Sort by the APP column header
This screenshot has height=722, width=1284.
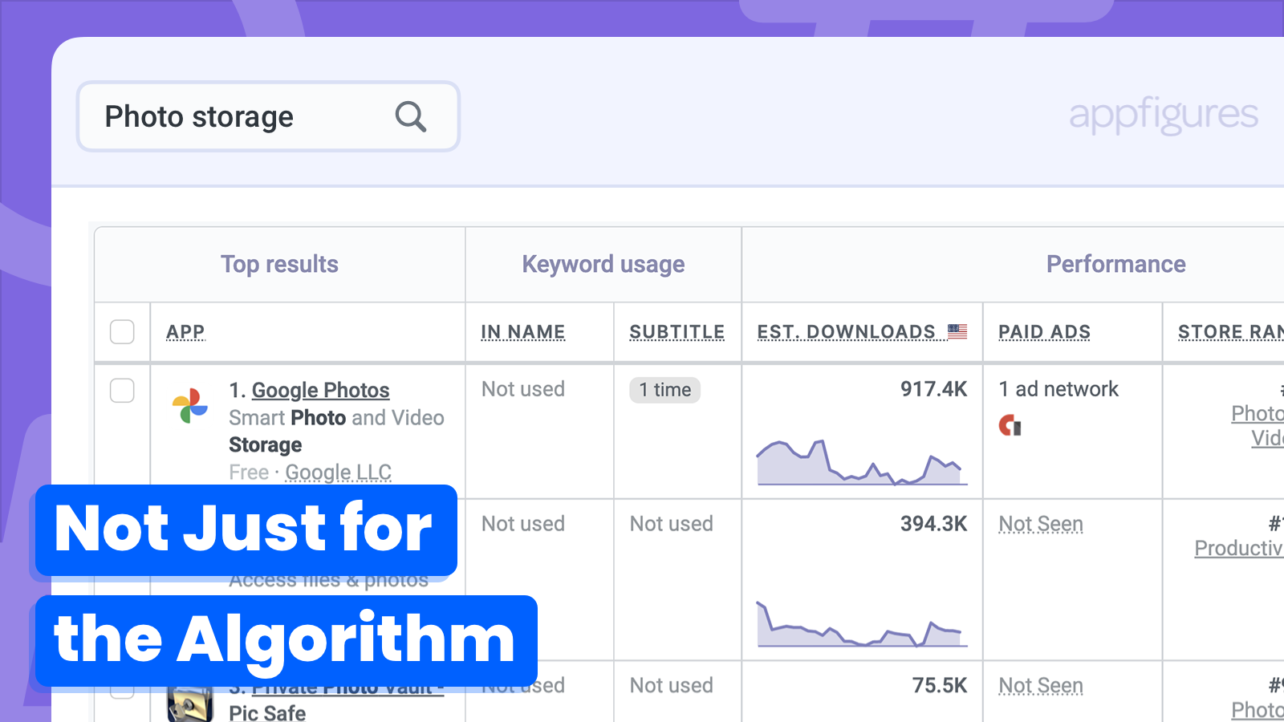[185, 332]
